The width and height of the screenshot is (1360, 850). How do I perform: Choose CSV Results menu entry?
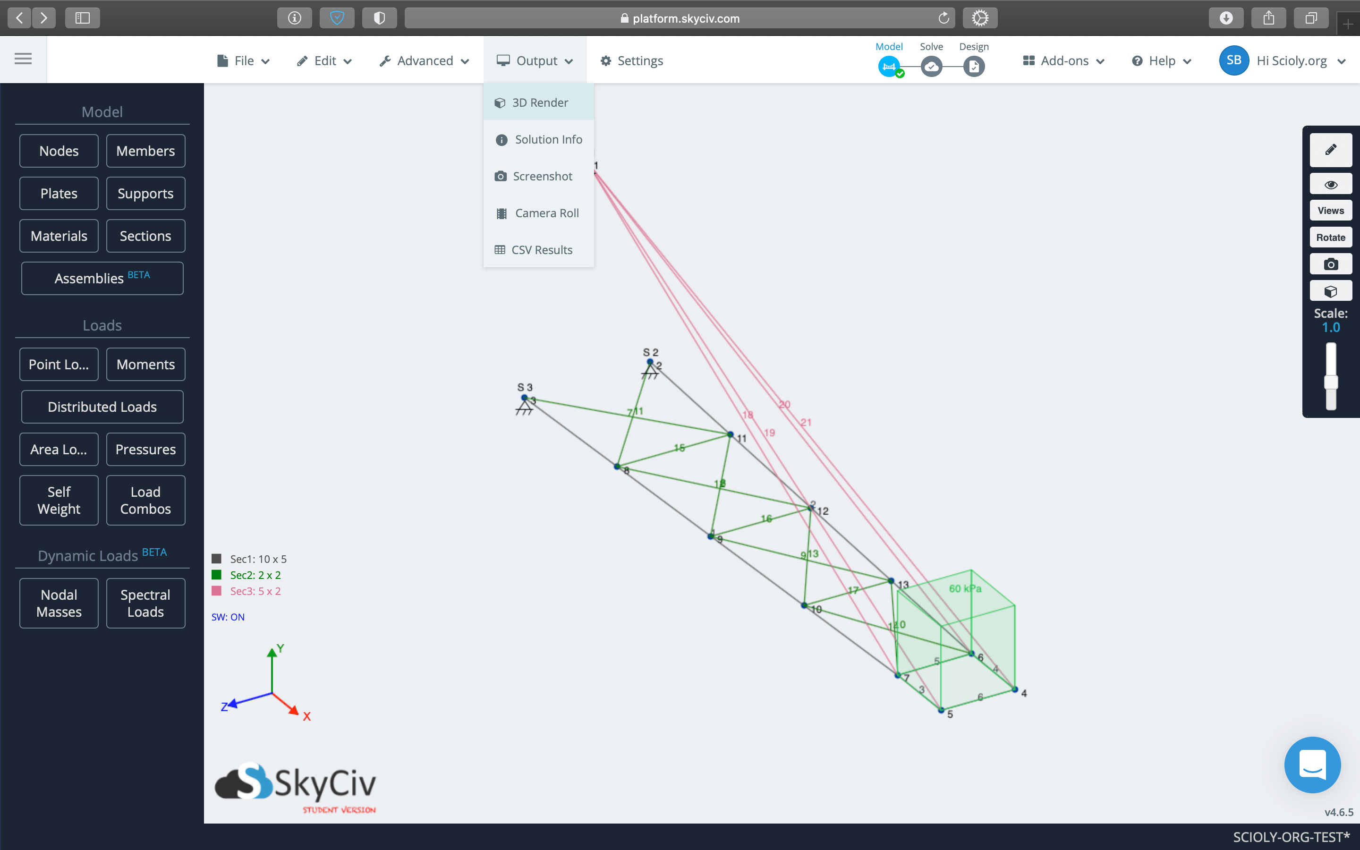point(541,250)
